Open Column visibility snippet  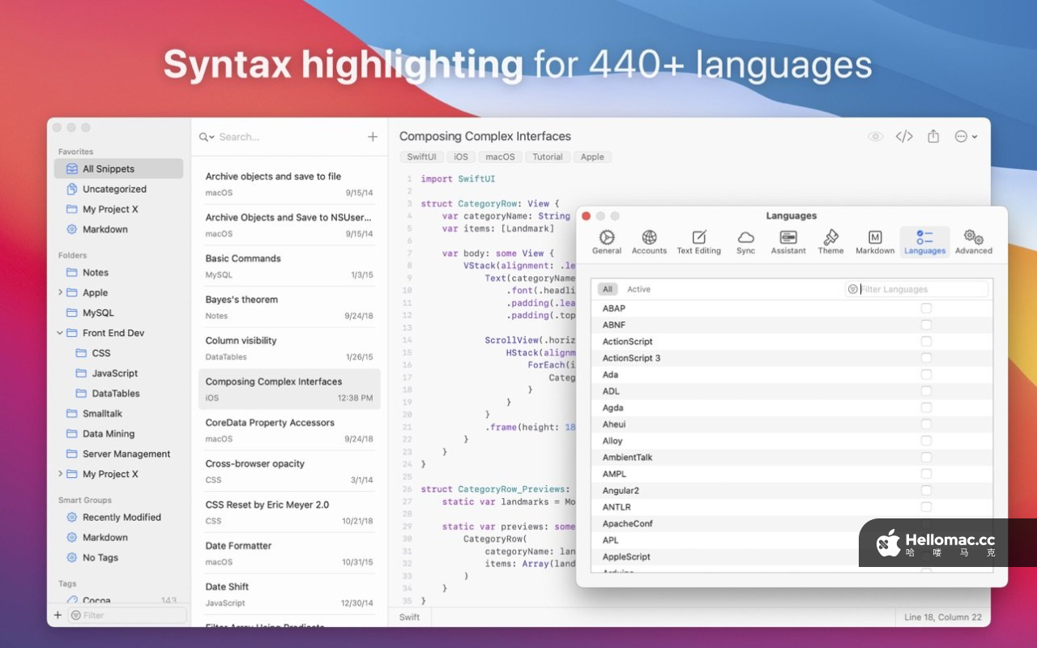(x=289, y=348)
